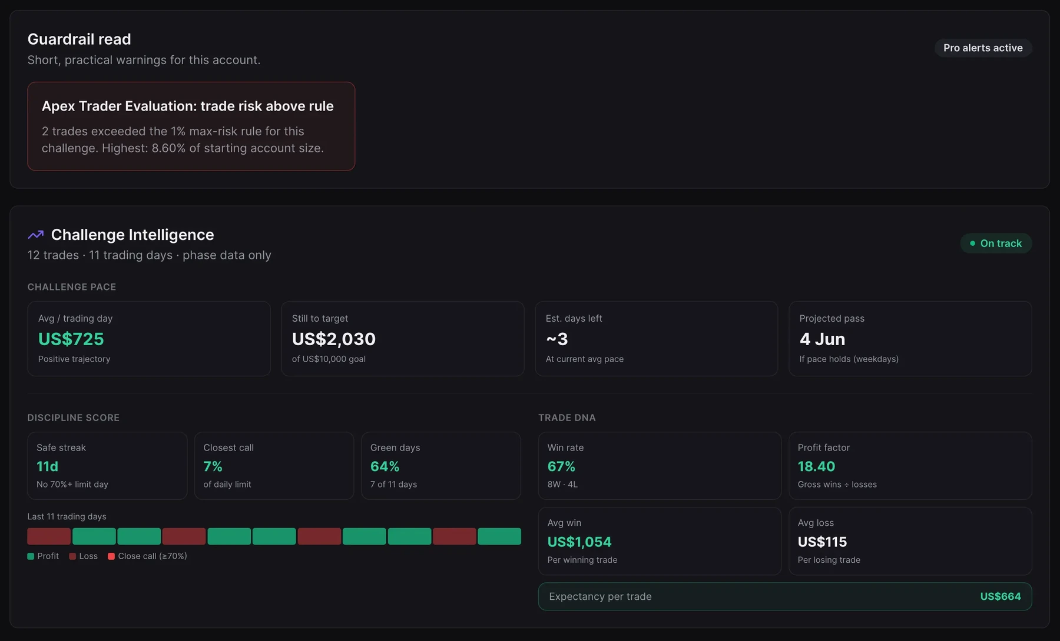Click the Pro alerts active badge
1060x641 pixels.
click(x=983, y=48)
